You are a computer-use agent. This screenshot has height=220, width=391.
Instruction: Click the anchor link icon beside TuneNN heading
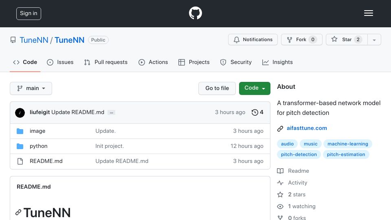pyautogui.click(x=18, y=212)
